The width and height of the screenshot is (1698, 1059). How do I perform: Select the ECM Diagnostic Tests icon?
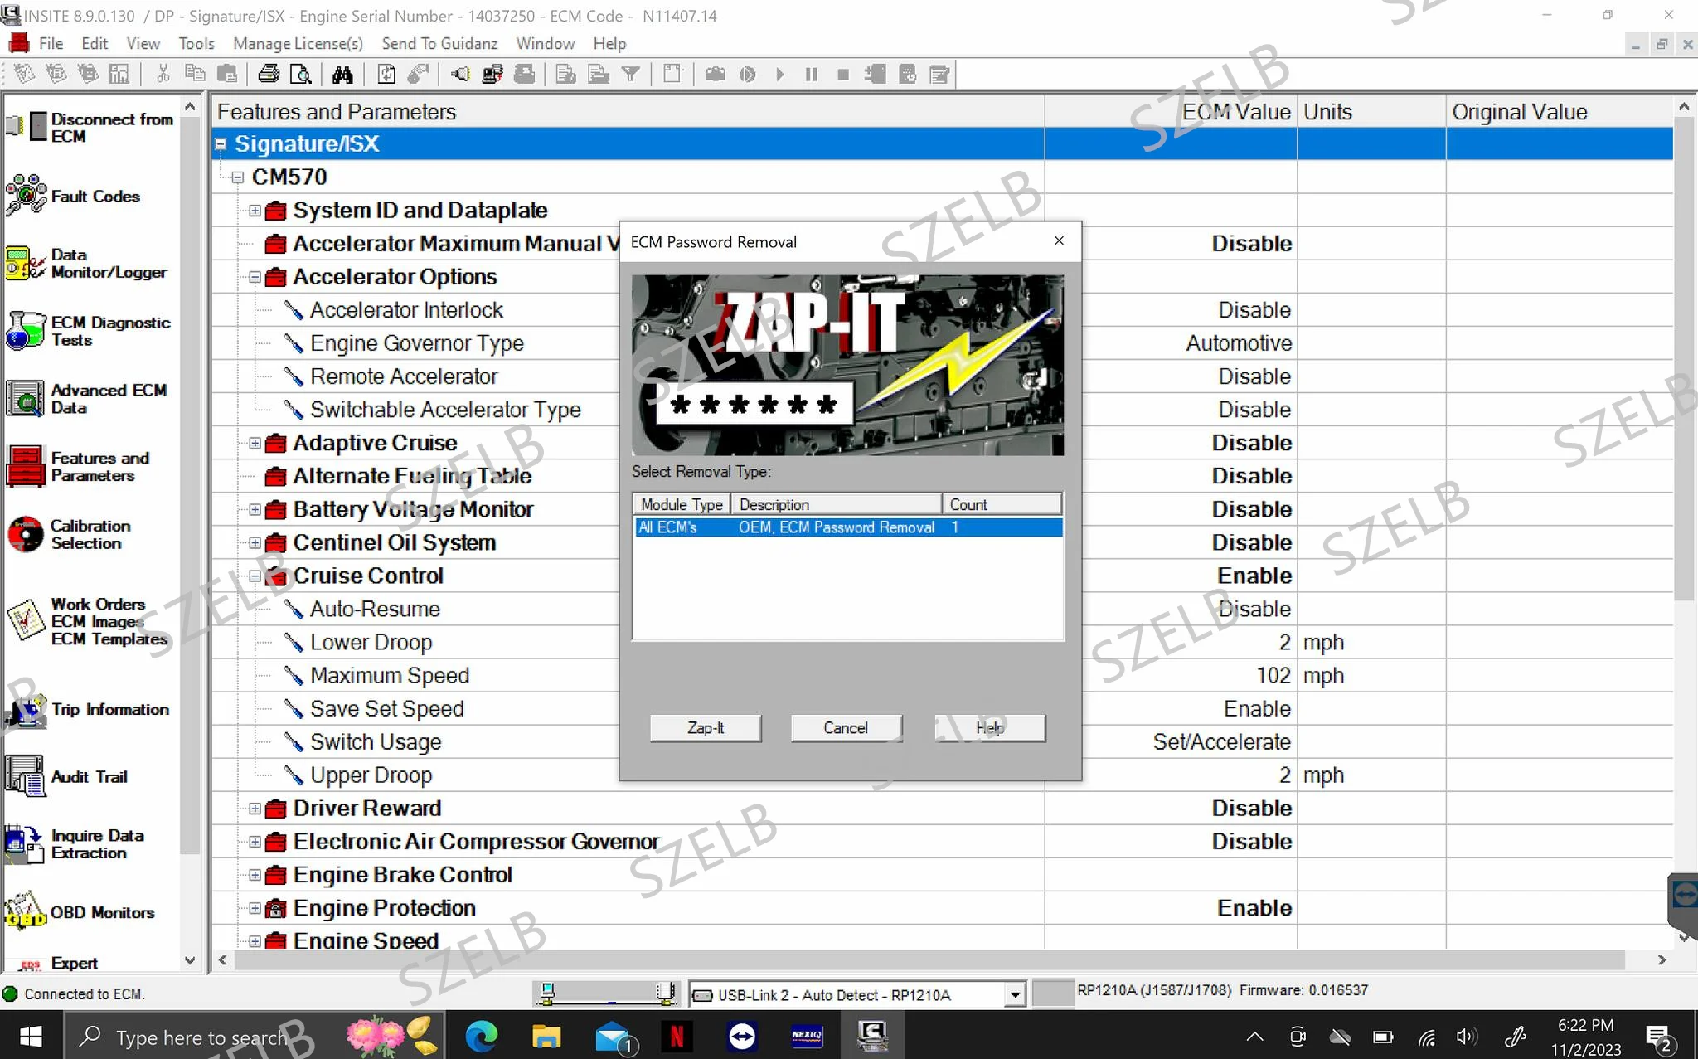pyautogui.click(x=27, y=331)
